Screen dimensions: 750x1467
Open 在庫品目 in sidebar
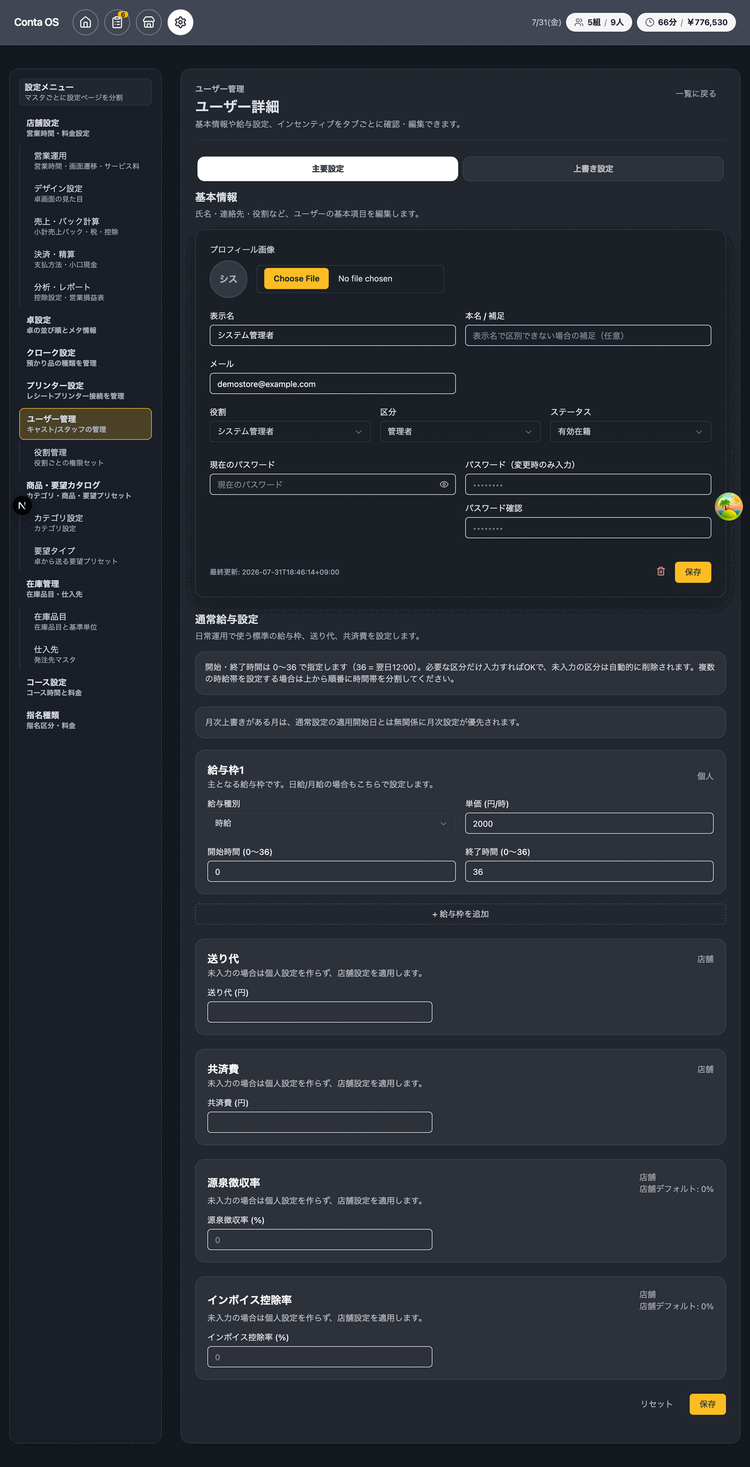click(x=89, y=622)
